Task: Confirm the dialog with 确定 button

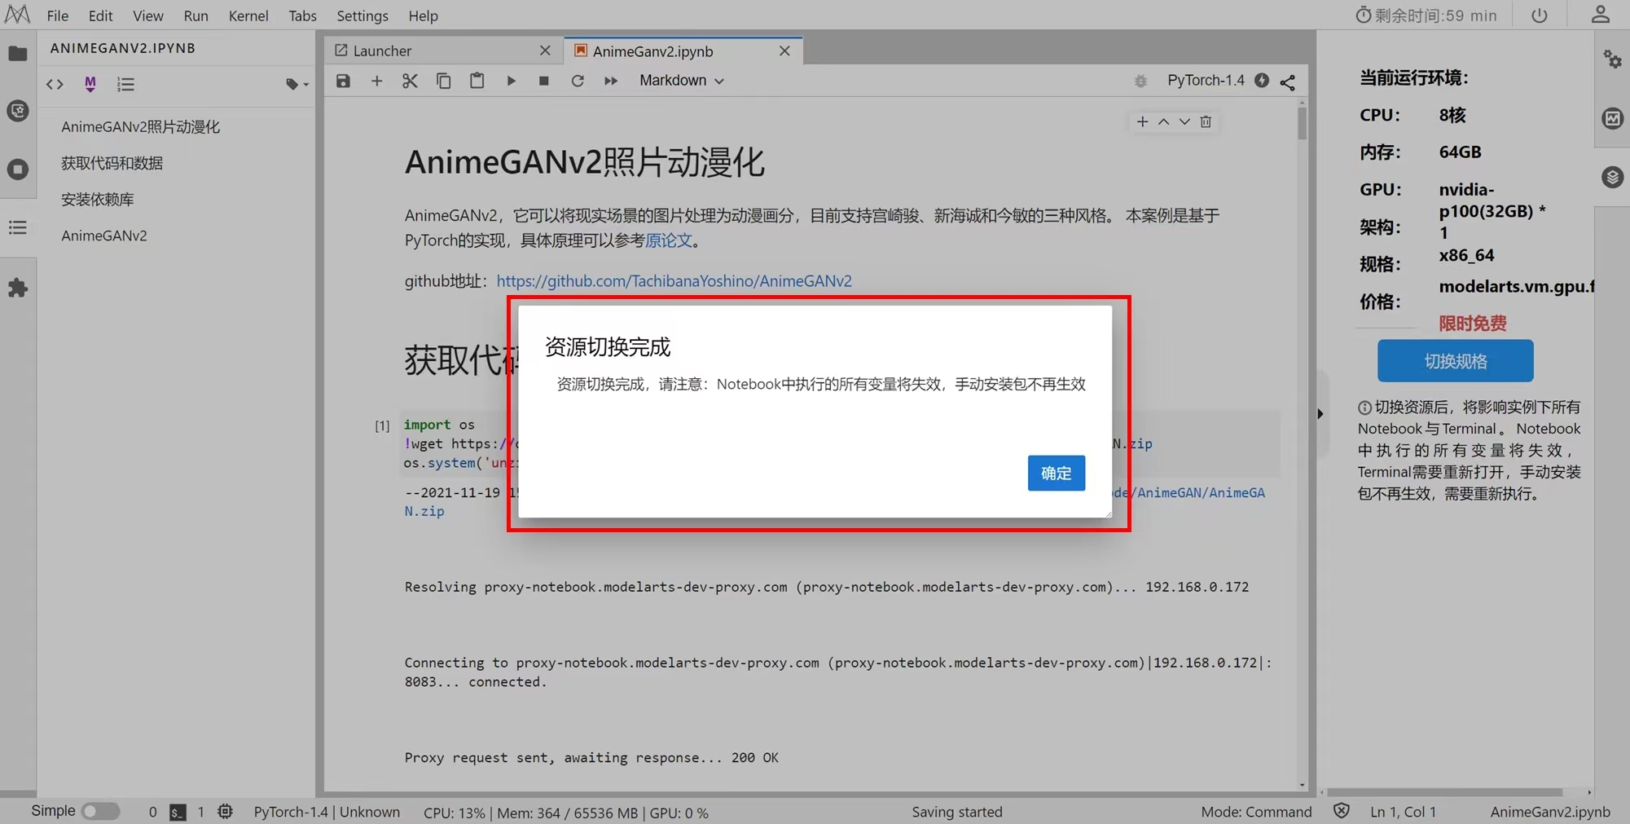Action: [1056, 473]
